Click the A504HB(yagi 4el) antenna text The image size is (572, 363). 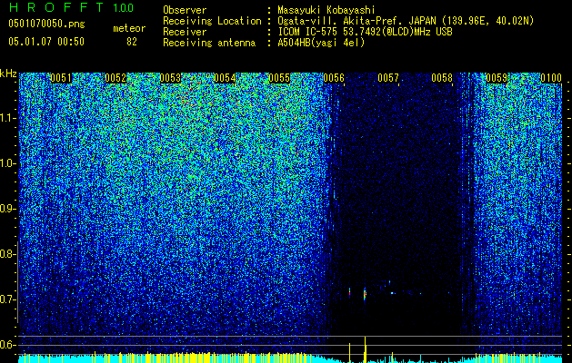click(x=321, y=43)
